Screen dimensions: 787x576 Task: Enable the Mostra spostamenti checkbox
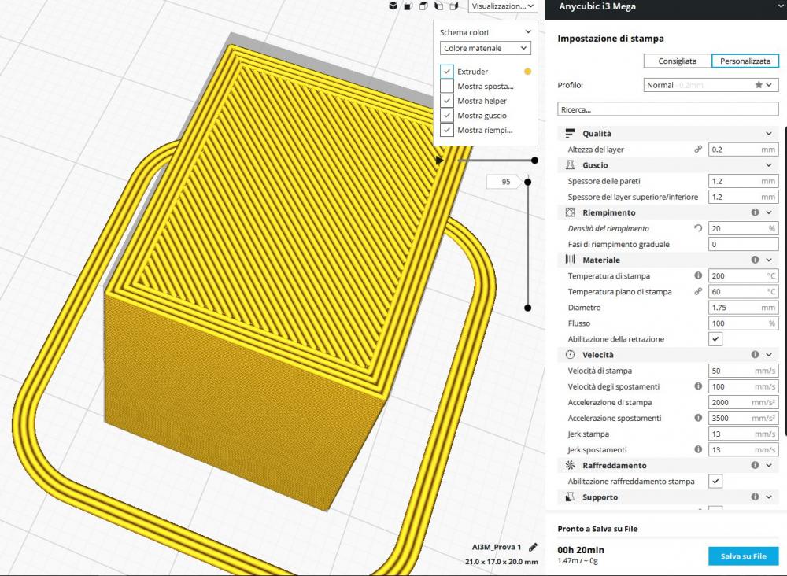(447, 86)
